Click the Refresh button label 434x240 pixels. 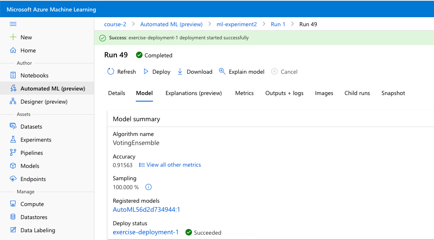[126, 72]
